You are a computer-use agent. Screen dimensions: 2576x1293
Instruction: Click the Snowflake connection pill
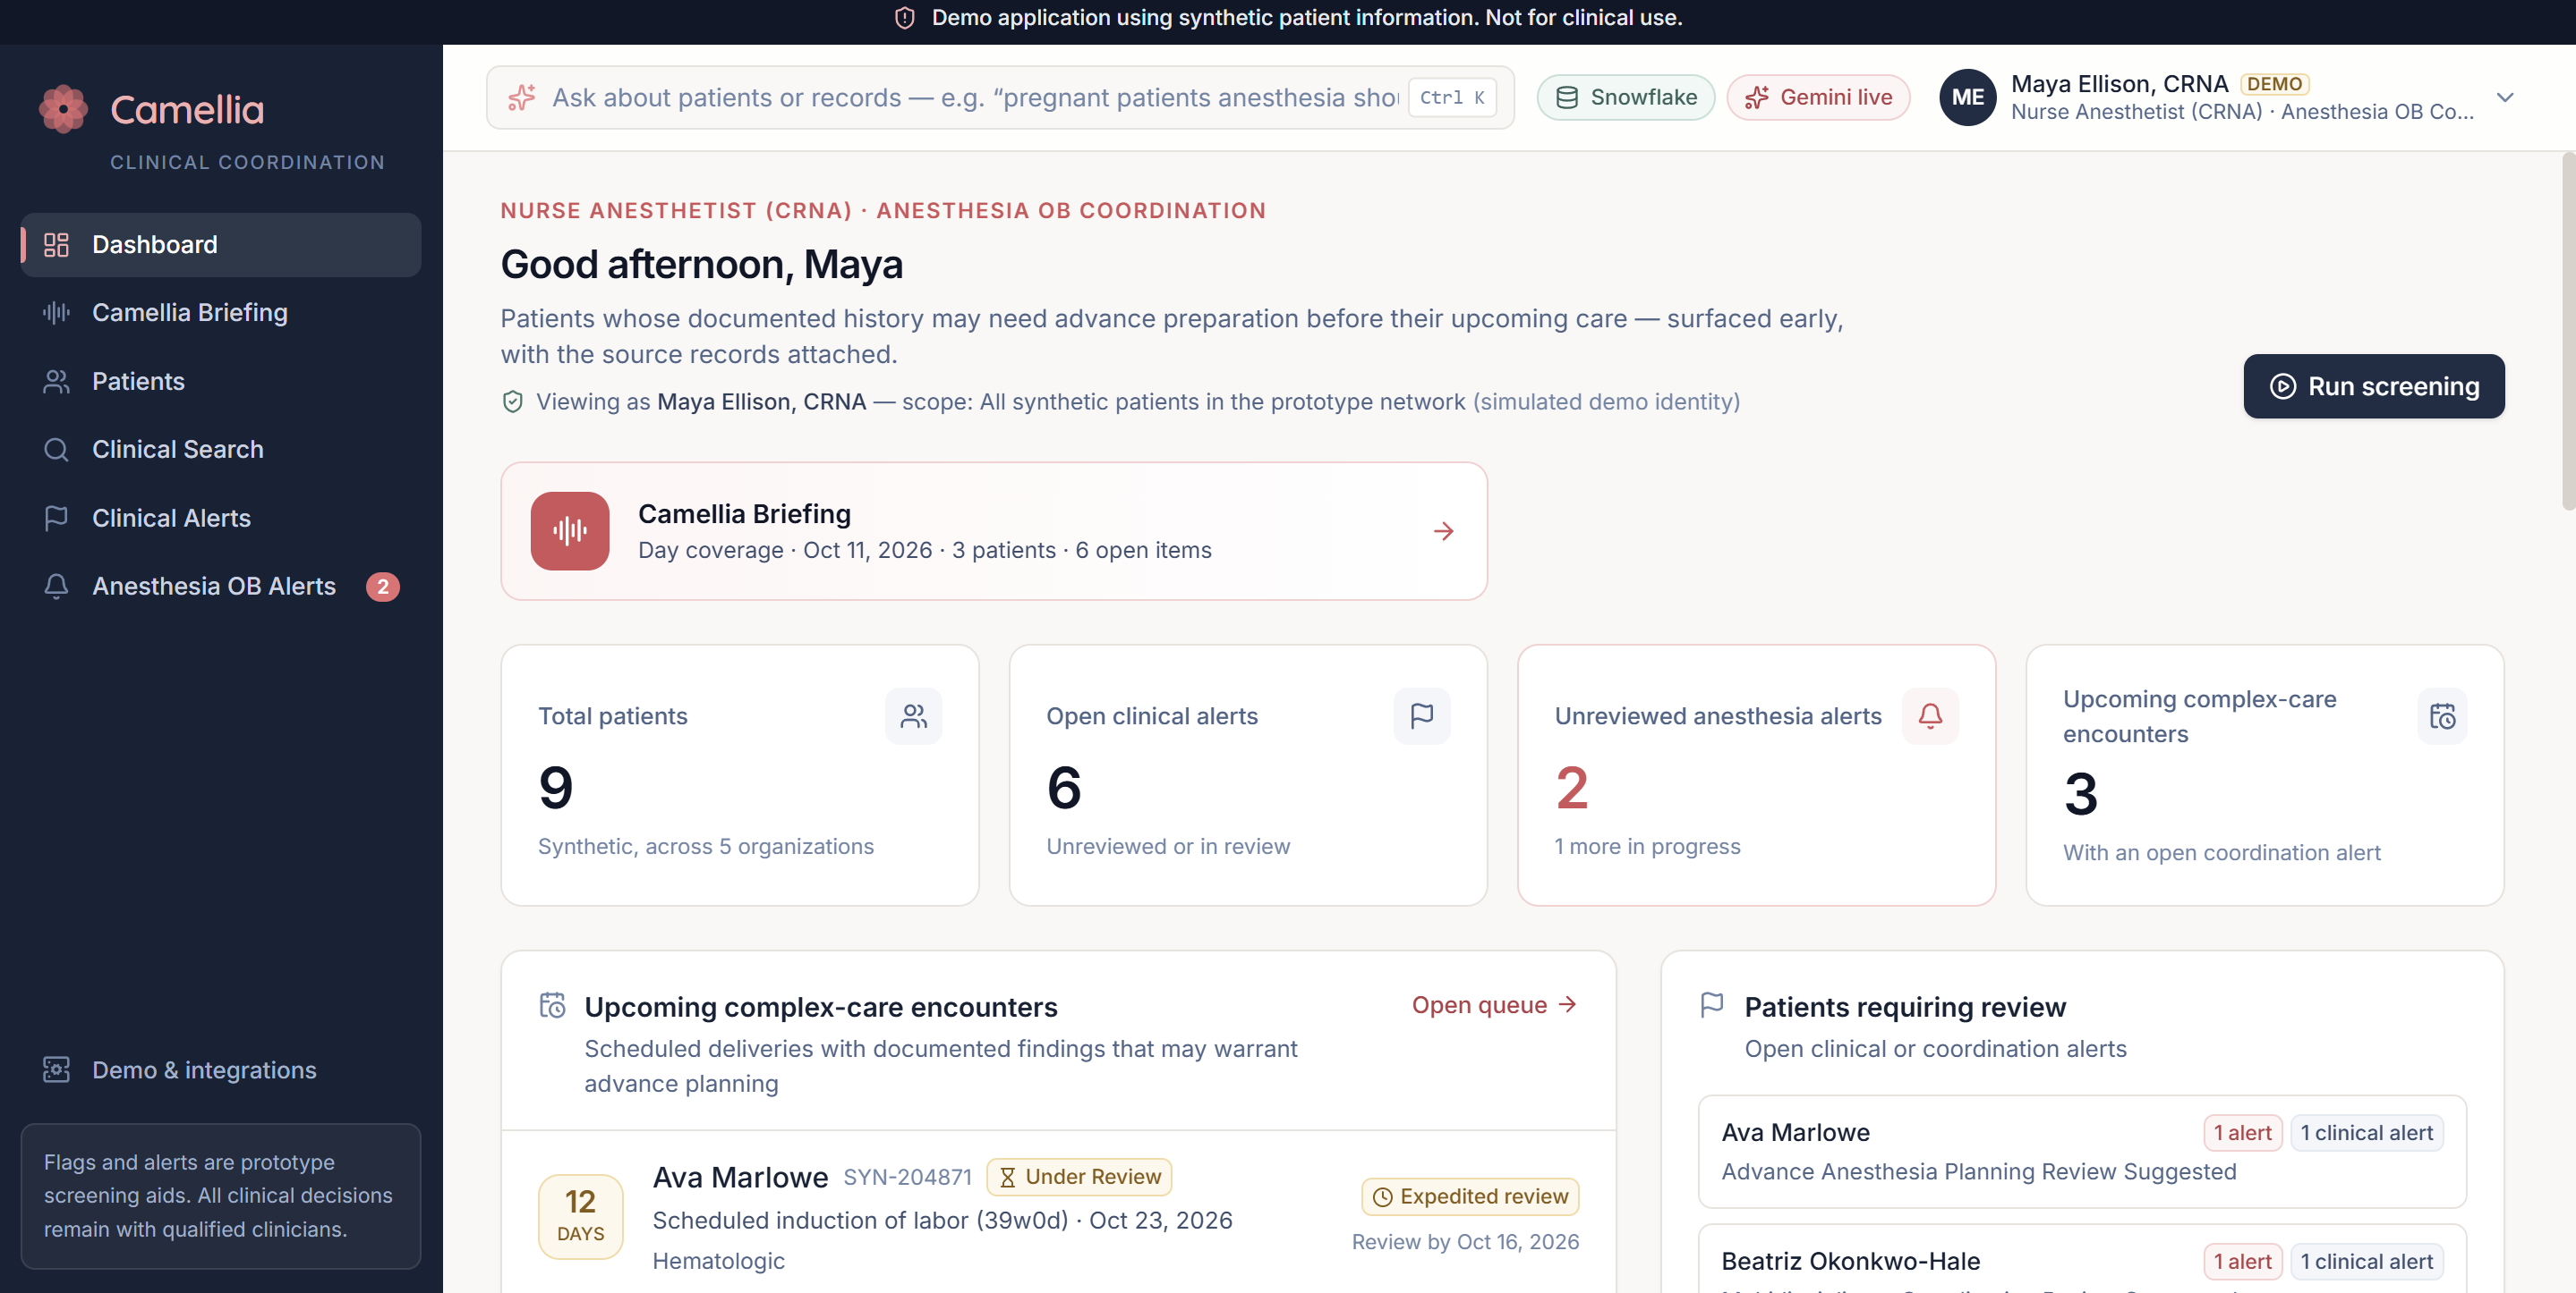[1626, 98]
